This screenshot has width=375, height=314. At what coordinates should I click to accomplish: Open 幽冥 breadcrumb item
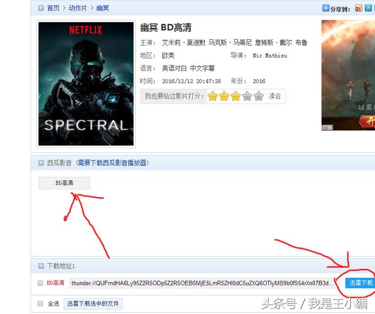(x=103, y=8)
